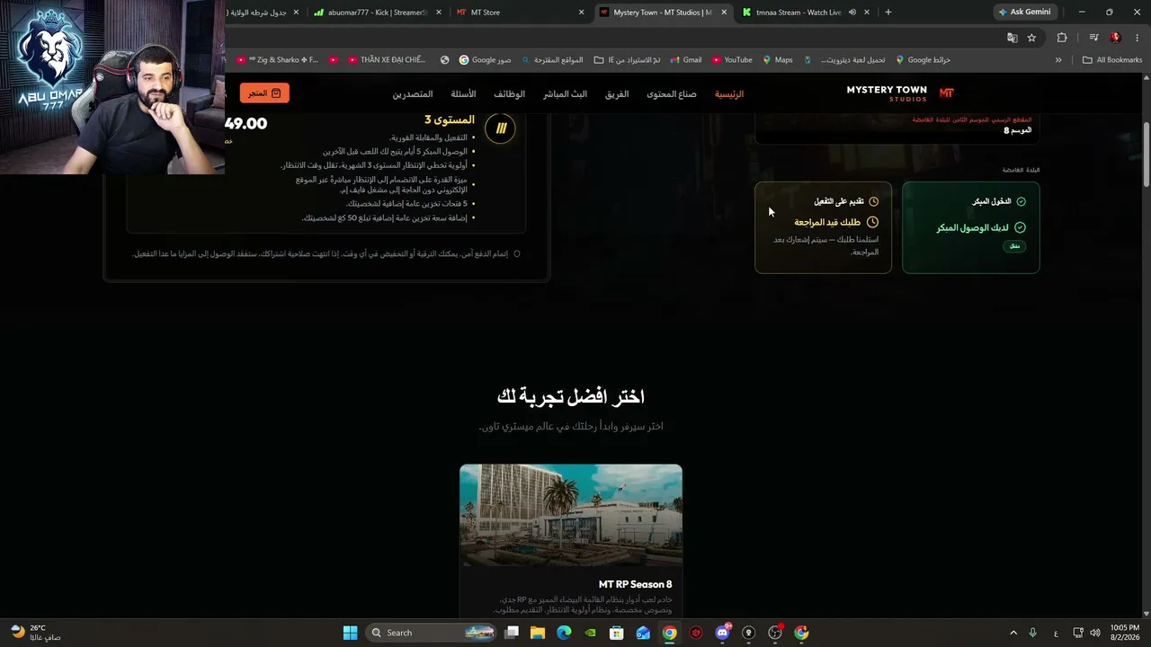Show hidden system tray icons
This screenshot has height=647, width=1151.
click(1013, 633)
